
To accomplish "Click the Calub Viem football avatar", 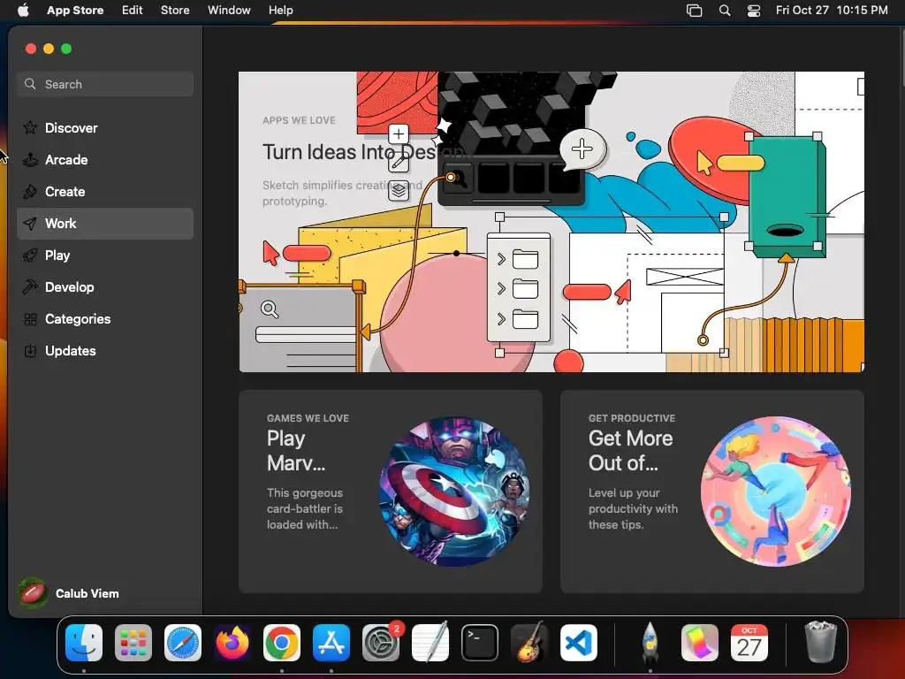I will tap(33, 593).
